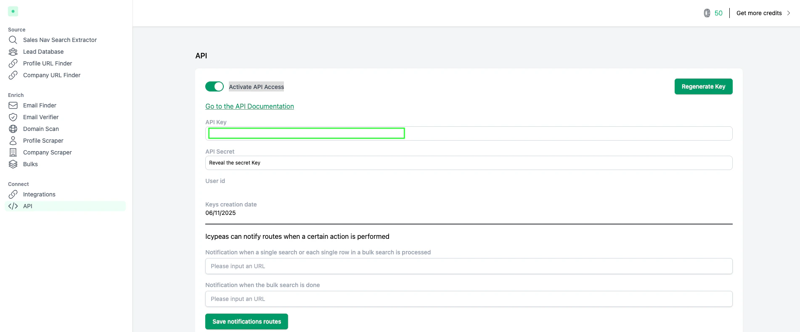The height and width of the screenshot is (332, 800).
Task: Click the credits coin icon
Action: coord(707,13)
